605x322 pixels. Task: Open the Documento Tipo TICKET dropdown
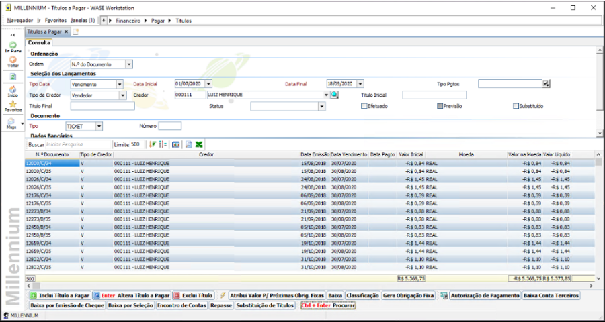point(99,126)
